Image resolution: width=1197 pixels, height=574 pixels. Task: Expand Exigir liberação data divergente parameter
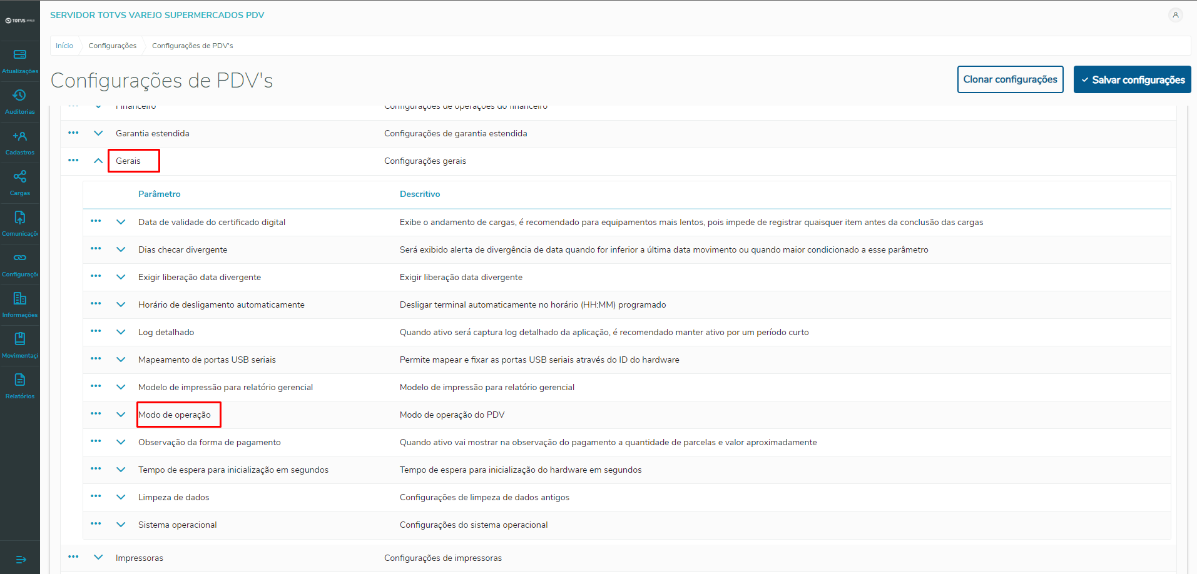coord(121,277)
